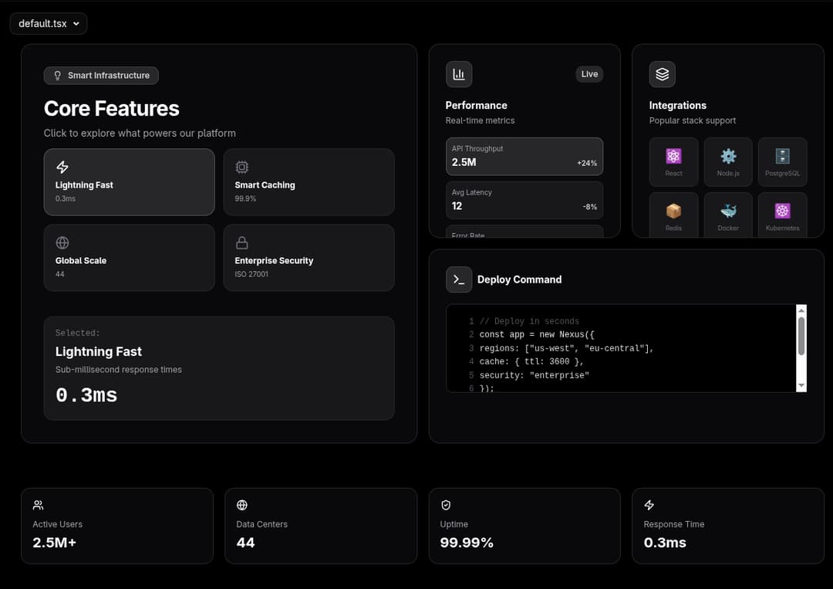Click the Live badge in Performance
The width and height of the screenshot is (833, 589).
(x=589, y=74)
